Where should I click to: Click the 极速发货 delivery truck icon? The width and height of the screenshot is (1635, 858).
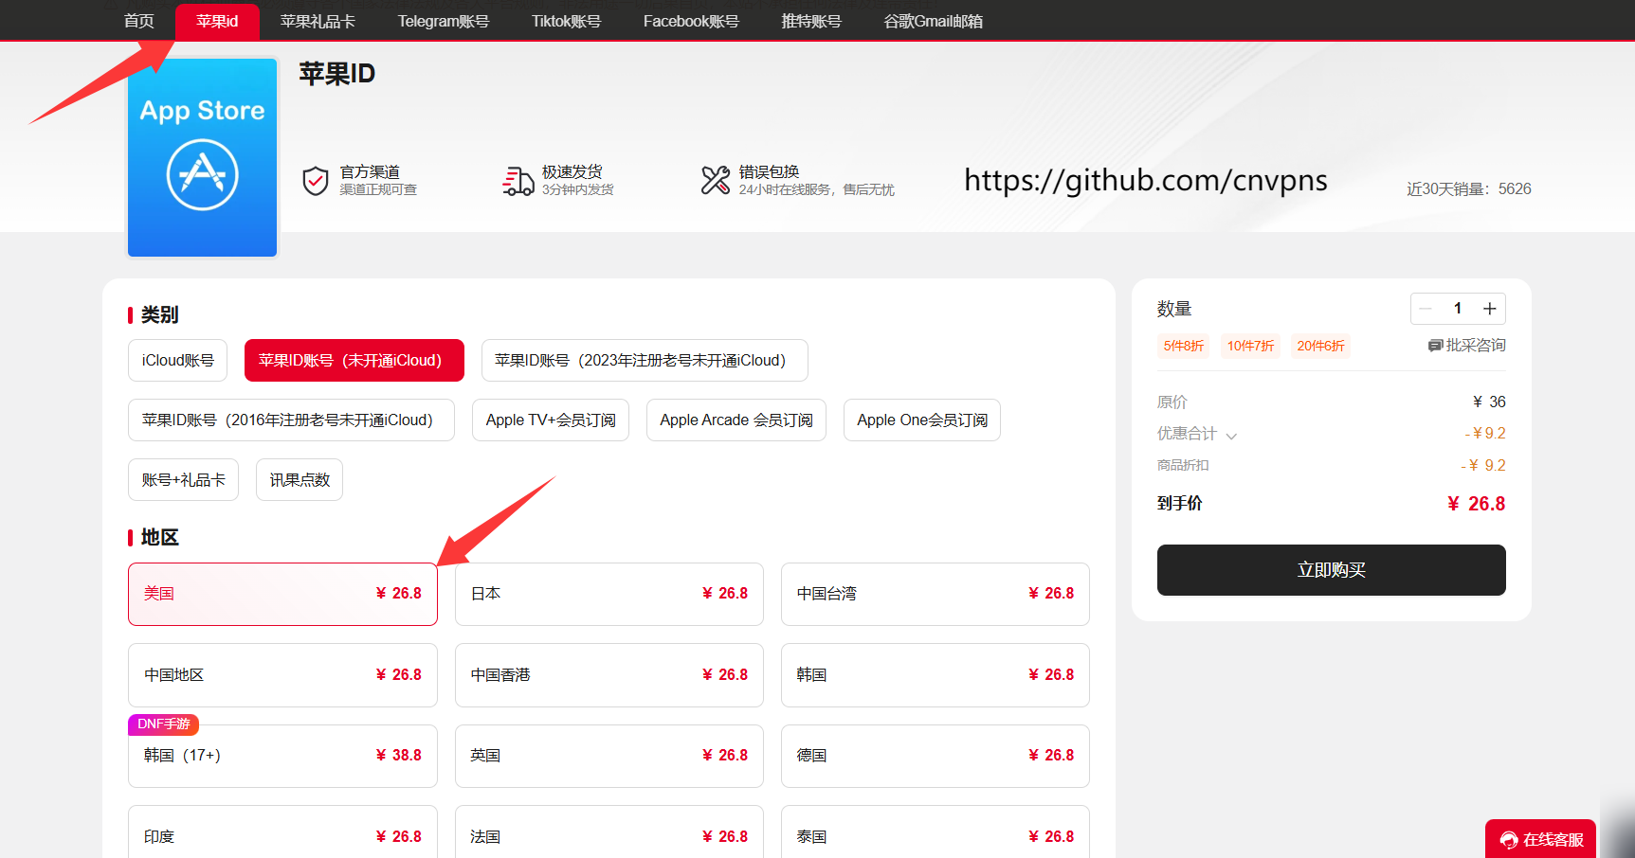point(518,181)
